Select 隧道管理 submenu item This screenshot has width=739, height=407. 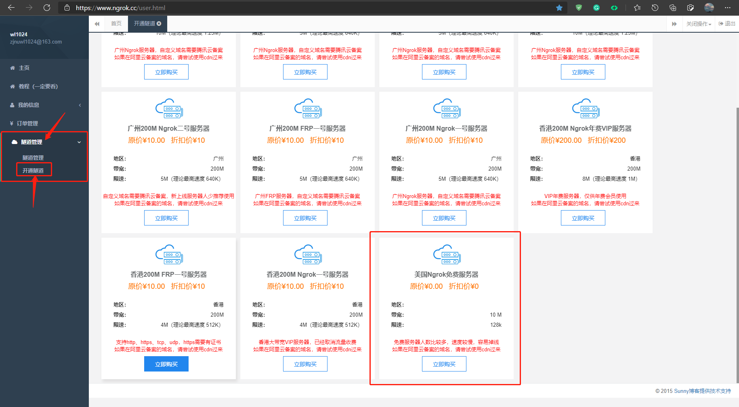pyautogui.click(x=33, y=158)
